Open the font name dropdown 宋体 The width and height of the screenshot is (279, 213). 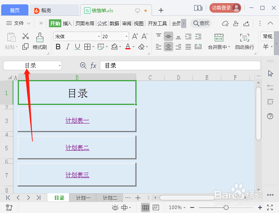99,36
